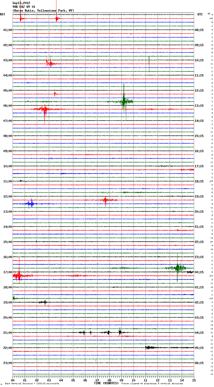Viewport: 214px width, 387px height.
Task: Click the '09:00' MST time label
Action: coord(8,151)
